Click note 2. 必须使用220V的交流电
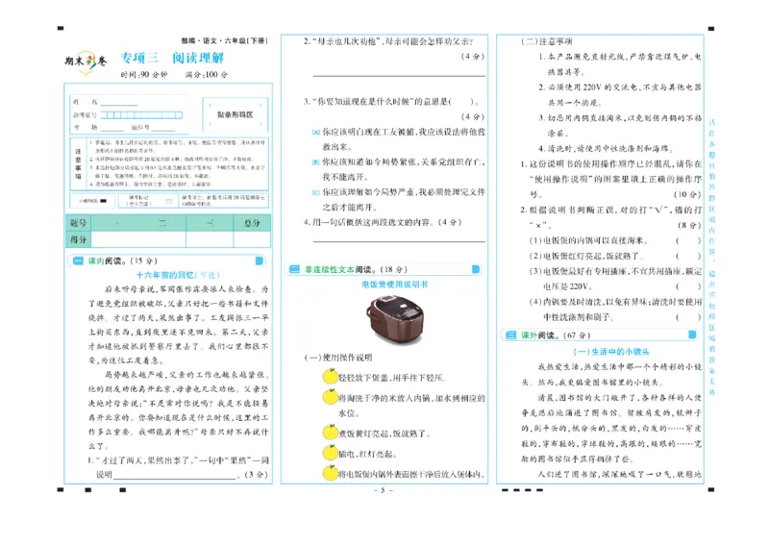769x544 pixels. tap(620, 95)
